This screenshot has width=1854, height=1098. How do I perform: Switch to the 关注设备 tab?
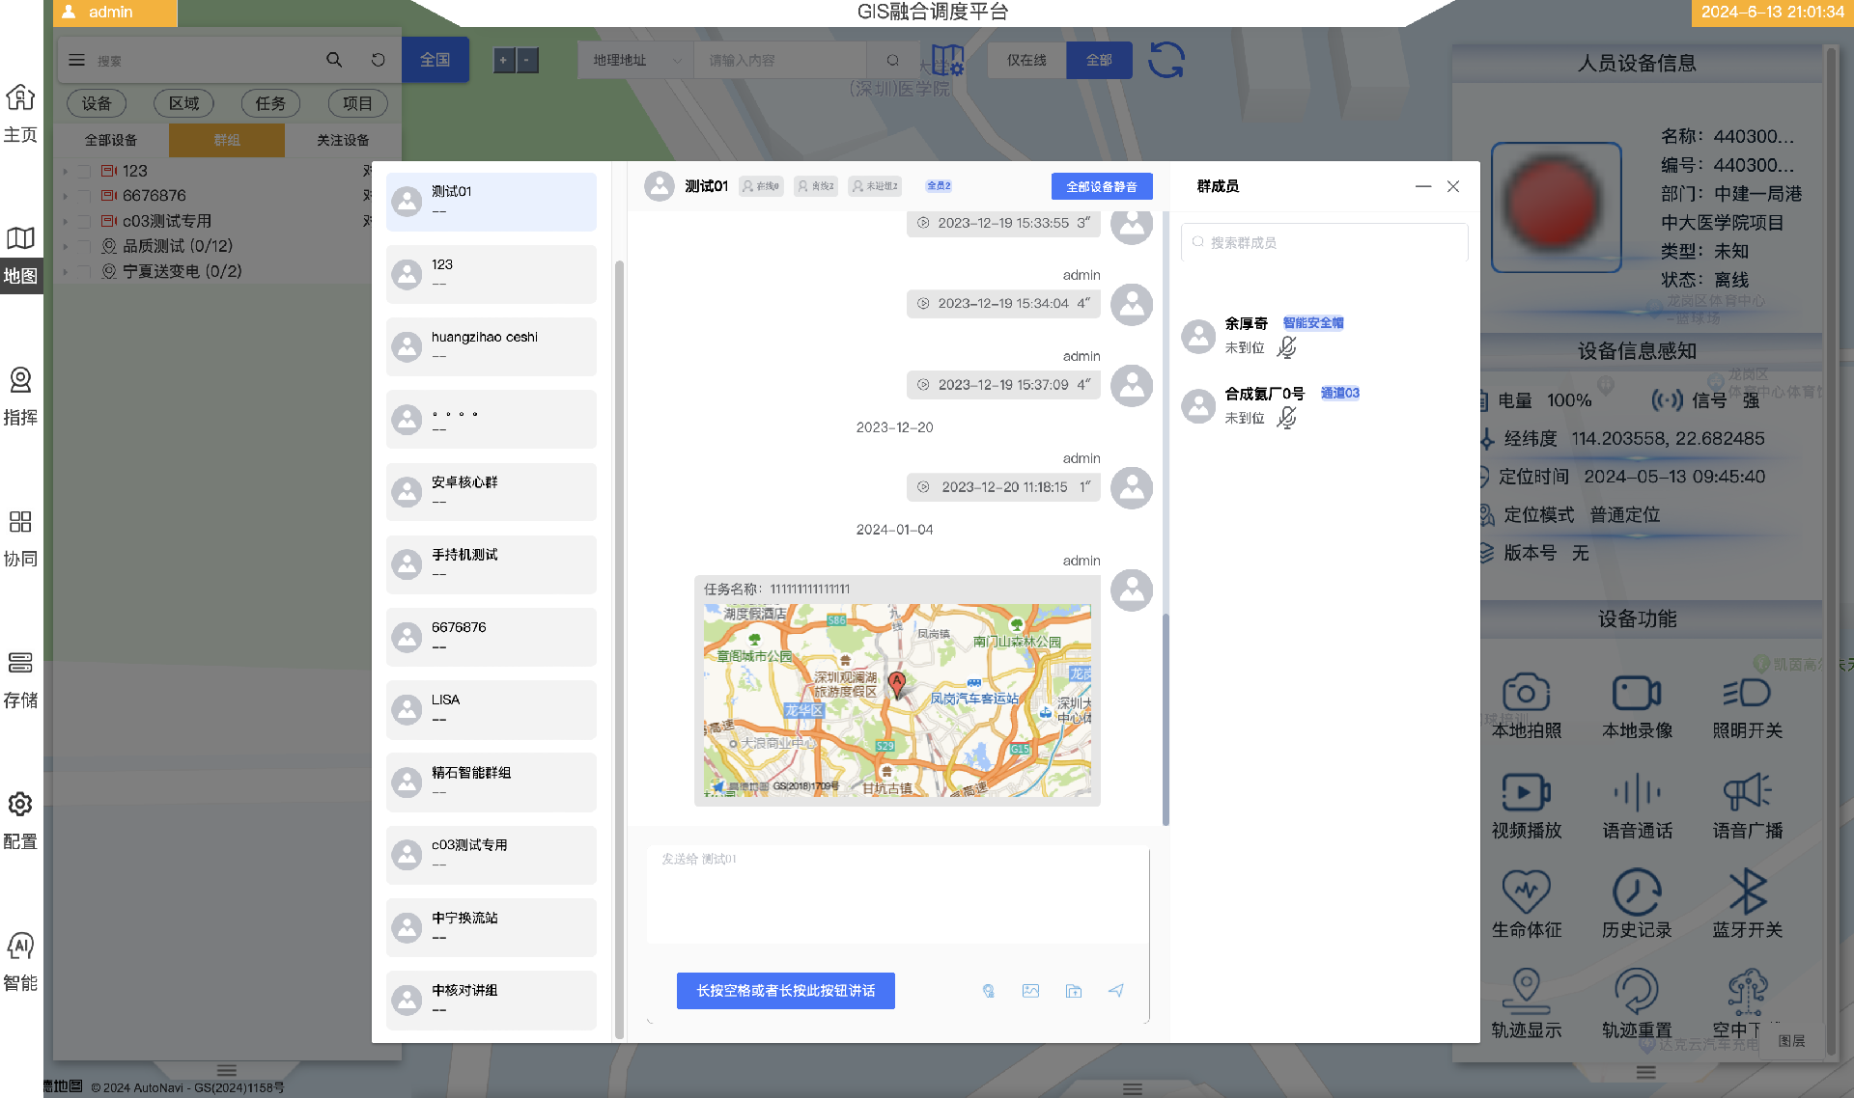click(343, 140)
